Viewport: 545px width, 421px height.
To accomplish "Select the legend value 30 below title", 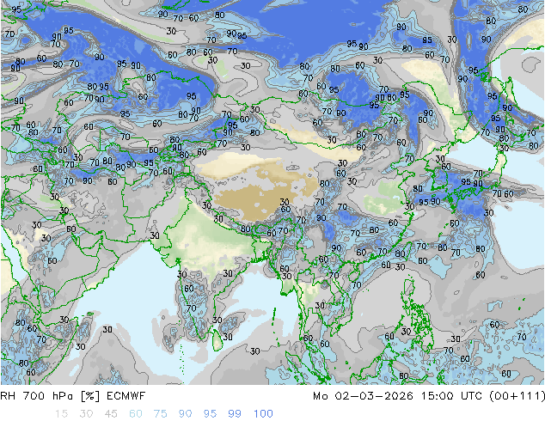I will tap(86, 414).
